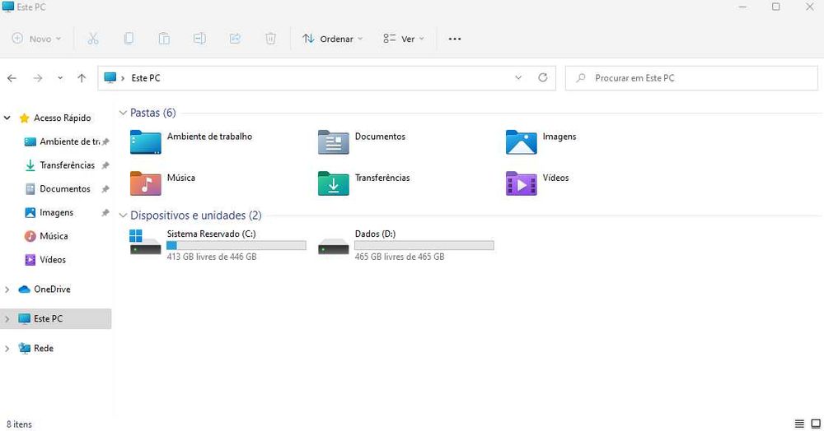This screenshot has height=431, width=824.
Task: Click the 413 GB livres de 446 GB text
Action: tap(212, 257)
